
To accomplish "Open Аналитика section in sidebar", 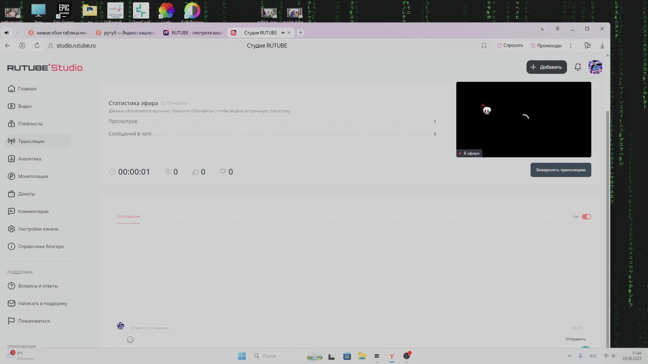I will pyautogui.click(x=29, y=159).
